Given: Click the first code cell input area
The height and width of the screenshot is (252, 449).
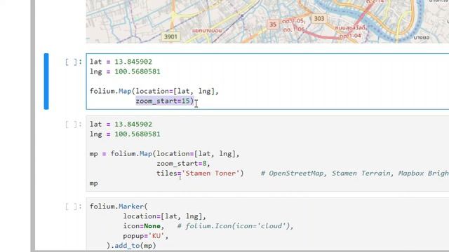Looking at the screenshot, I should coord(267,81).
